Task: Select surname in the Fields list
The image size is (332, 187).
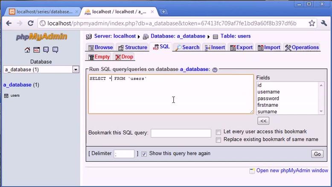Action: pos(288,111)
